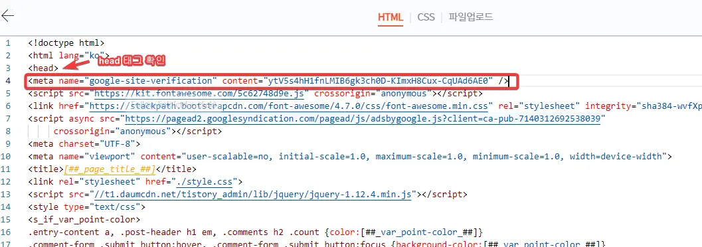Open the 파일업로드 tab

[x=470, y=17]
